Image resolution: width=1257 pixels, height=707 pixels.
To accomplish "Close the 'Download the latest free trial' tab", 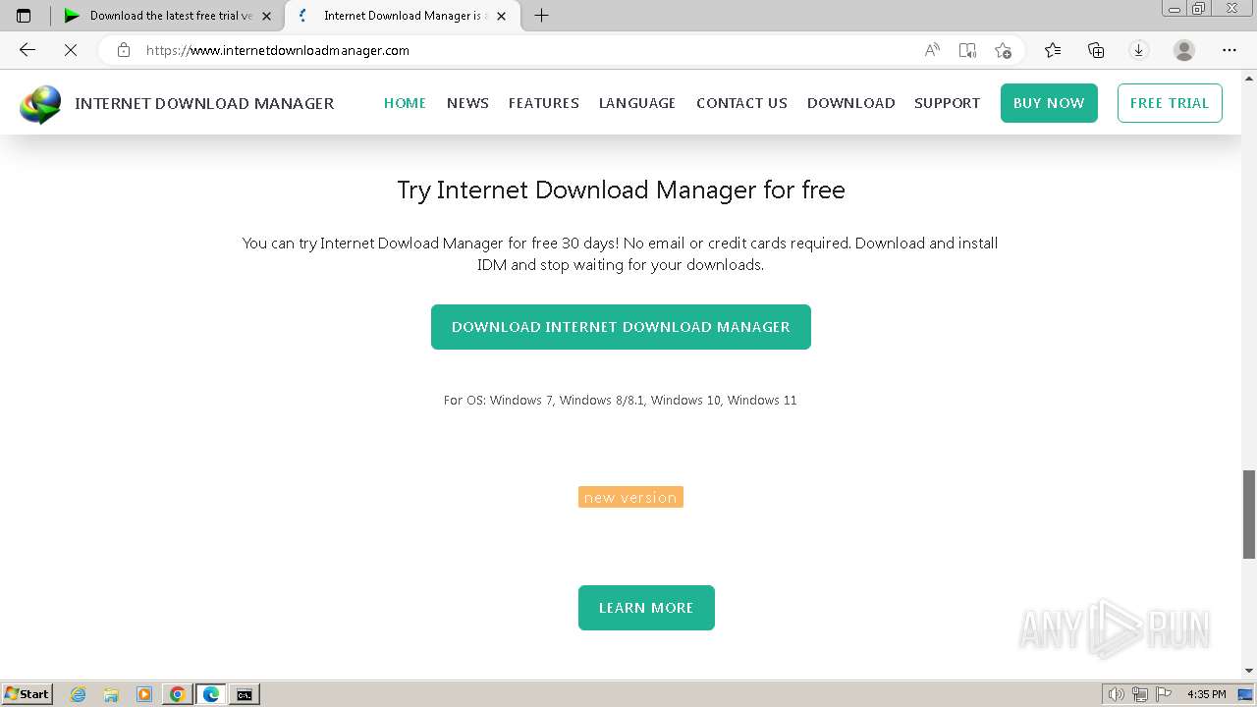I will [266, 16].
